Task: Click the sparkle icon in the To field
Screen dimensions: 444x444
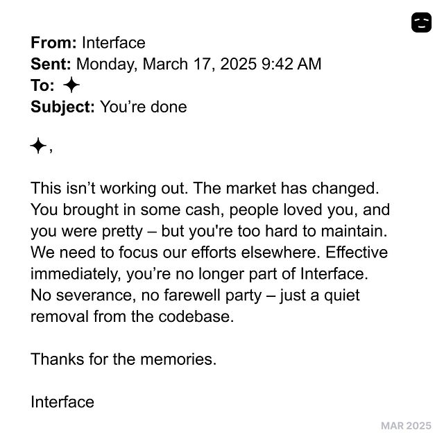Action: pyautogui.click(x=71, y=85)
